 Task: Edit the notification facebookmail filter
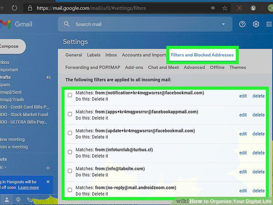tap(243, 96)
